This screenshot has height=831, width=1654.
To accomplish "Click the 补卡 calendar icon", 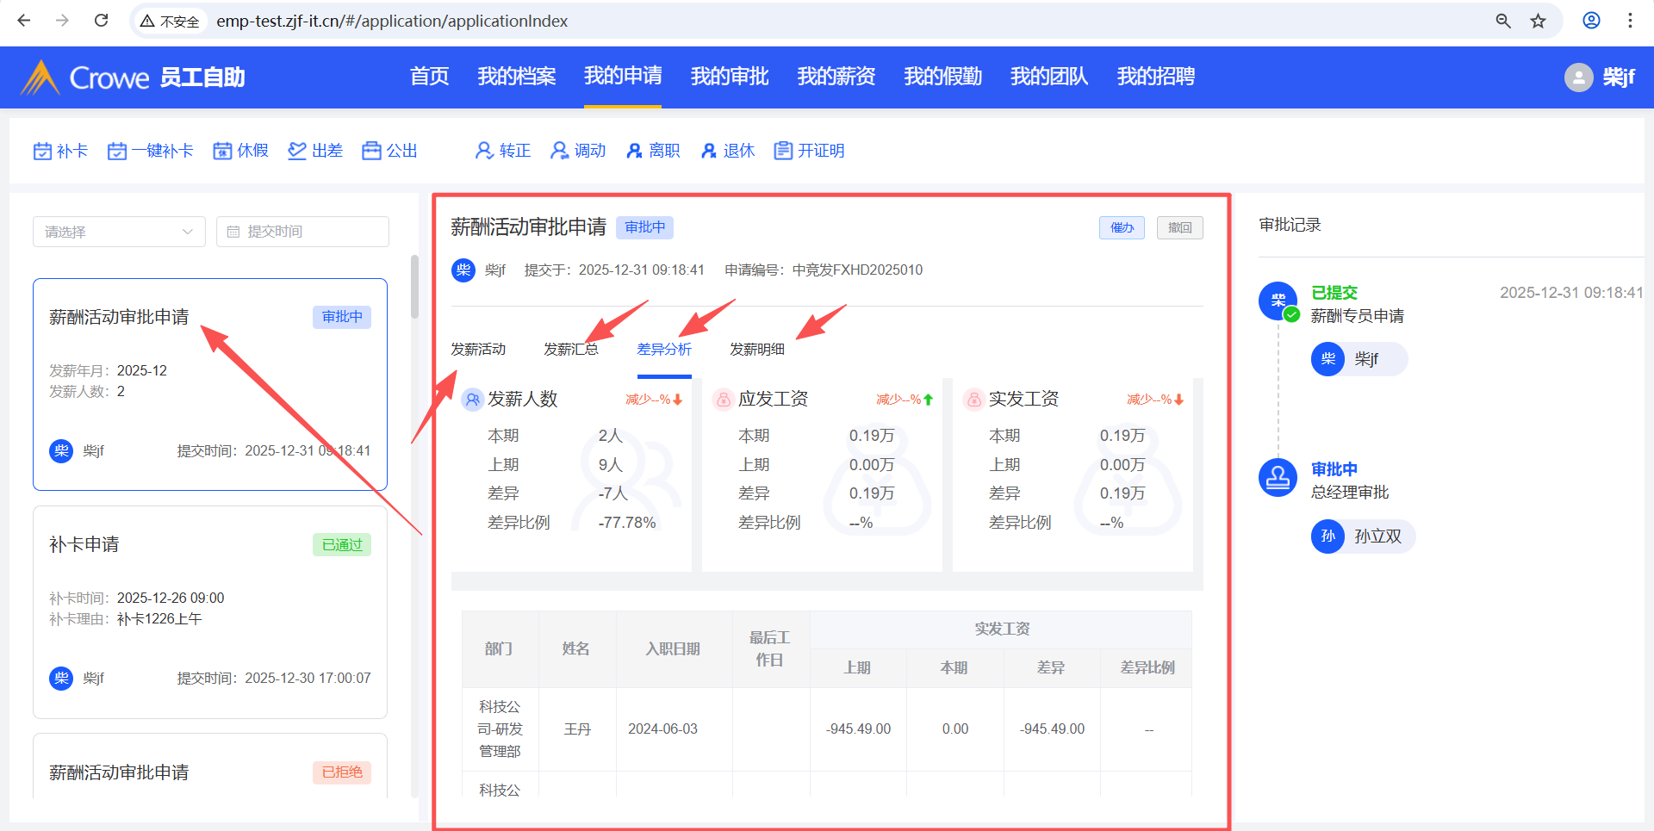I will pyautogui.click(x=42, y=152).
